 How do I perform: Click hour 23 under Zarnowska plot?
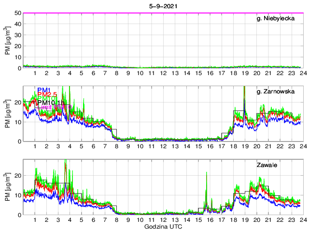(x=292, y=146)
